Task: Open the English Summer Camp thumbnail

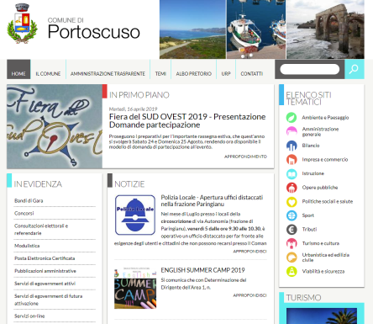Action: (135, 288)
